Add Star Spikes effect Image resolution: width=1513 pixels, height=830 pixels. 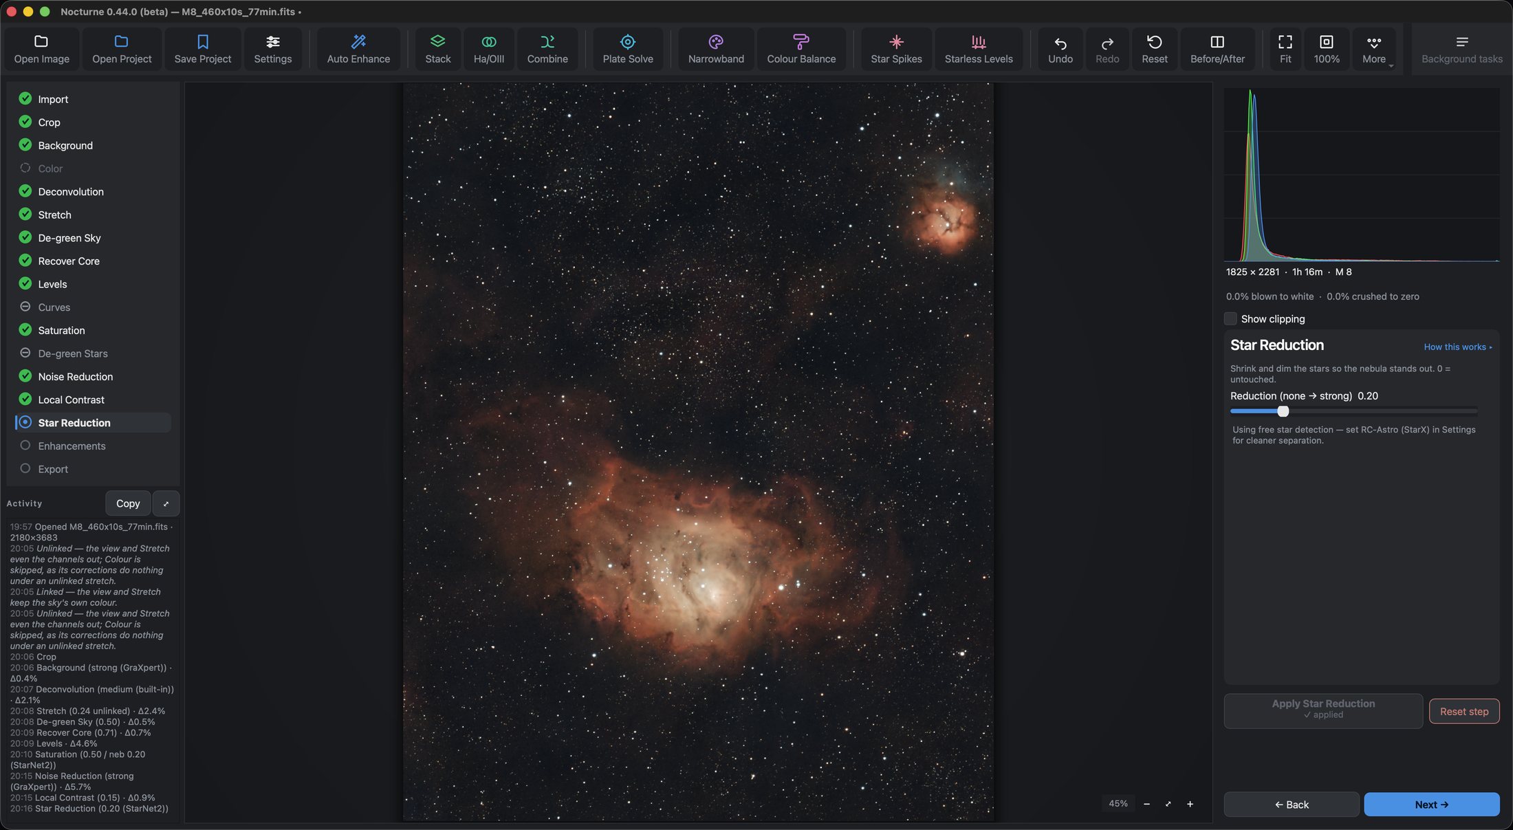click(896, 49)
